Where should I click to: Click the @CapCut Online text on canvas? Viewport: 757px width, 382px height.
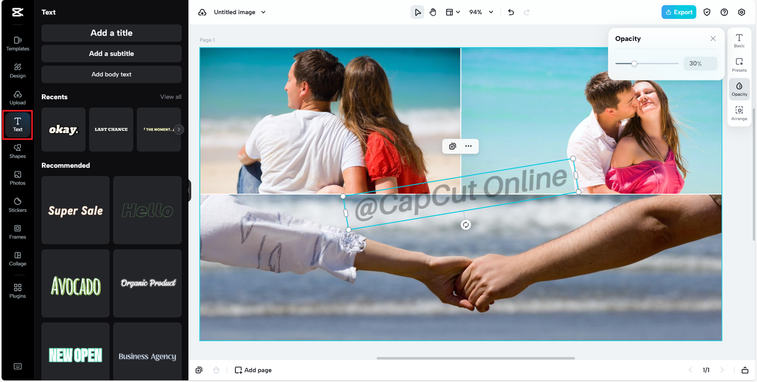461,193
